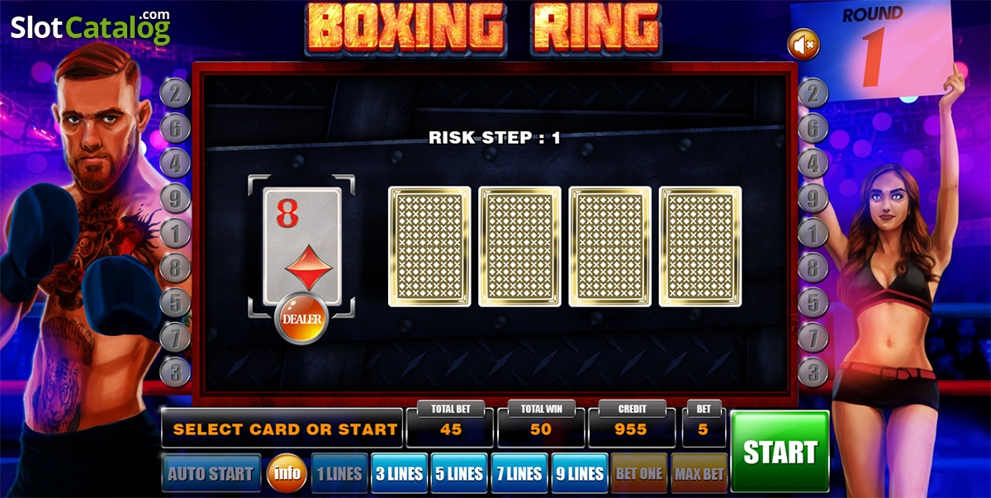Select the 5 LINES option
This screenshot has height=498, width=991.
(x=459, y=474)
